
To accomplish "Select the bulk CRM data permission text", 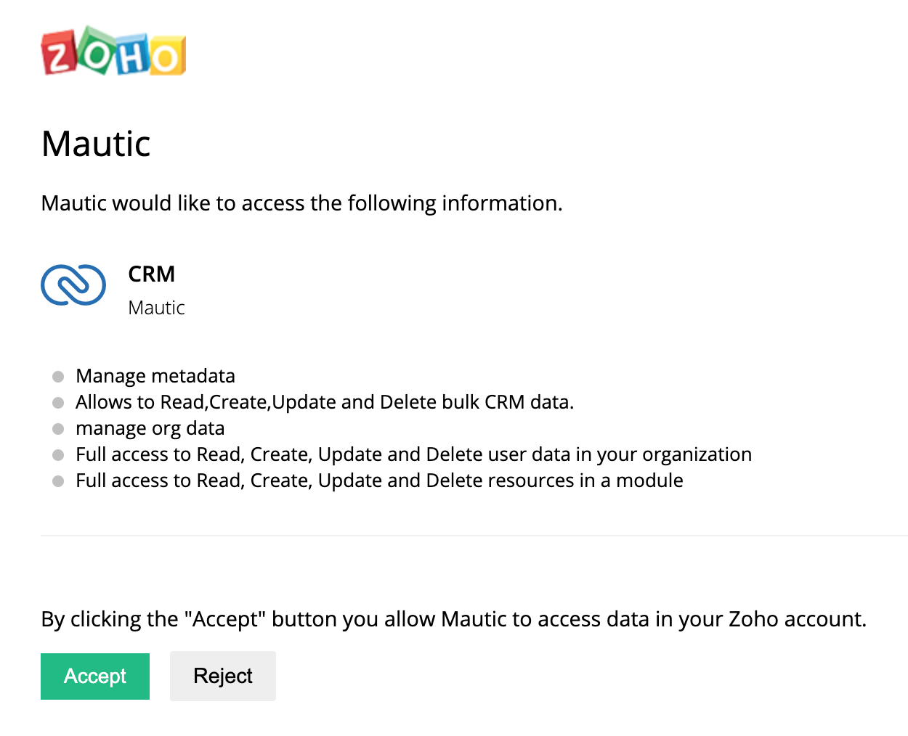I will coord(325,402).
